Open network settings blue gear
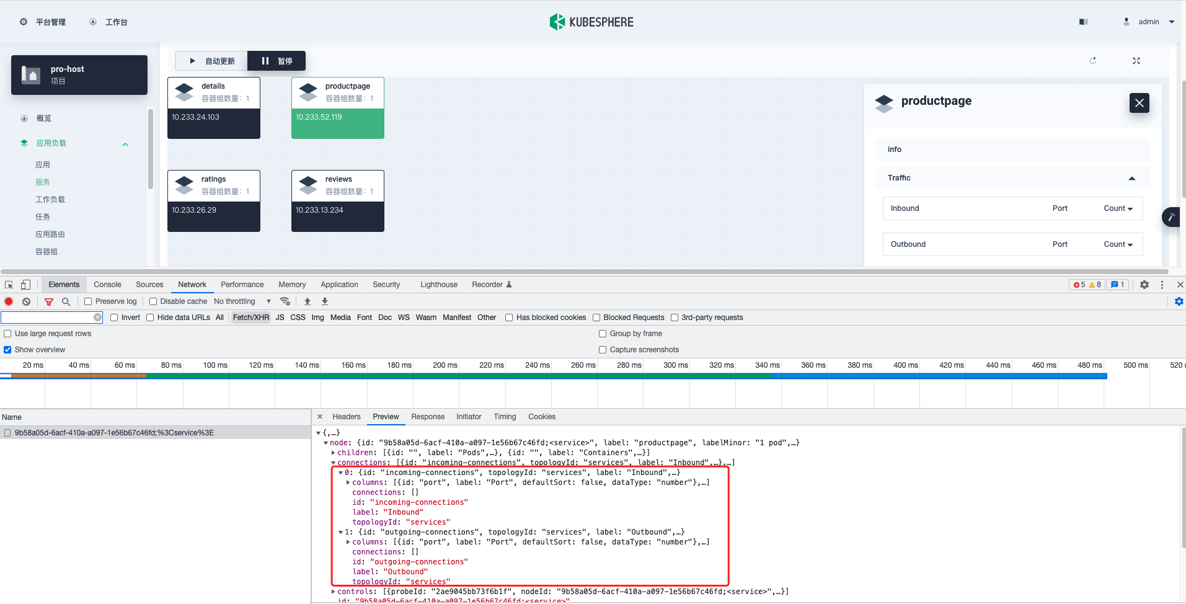The width and height of the screenshot is (1186, 604). pyautogui.click(x=1179, y=301)
